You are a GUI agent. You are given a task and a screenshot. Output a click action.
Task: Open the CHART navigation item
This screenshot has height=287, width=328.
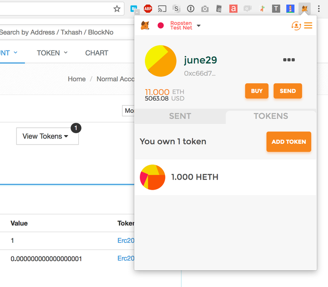click(x=97, y=53)
